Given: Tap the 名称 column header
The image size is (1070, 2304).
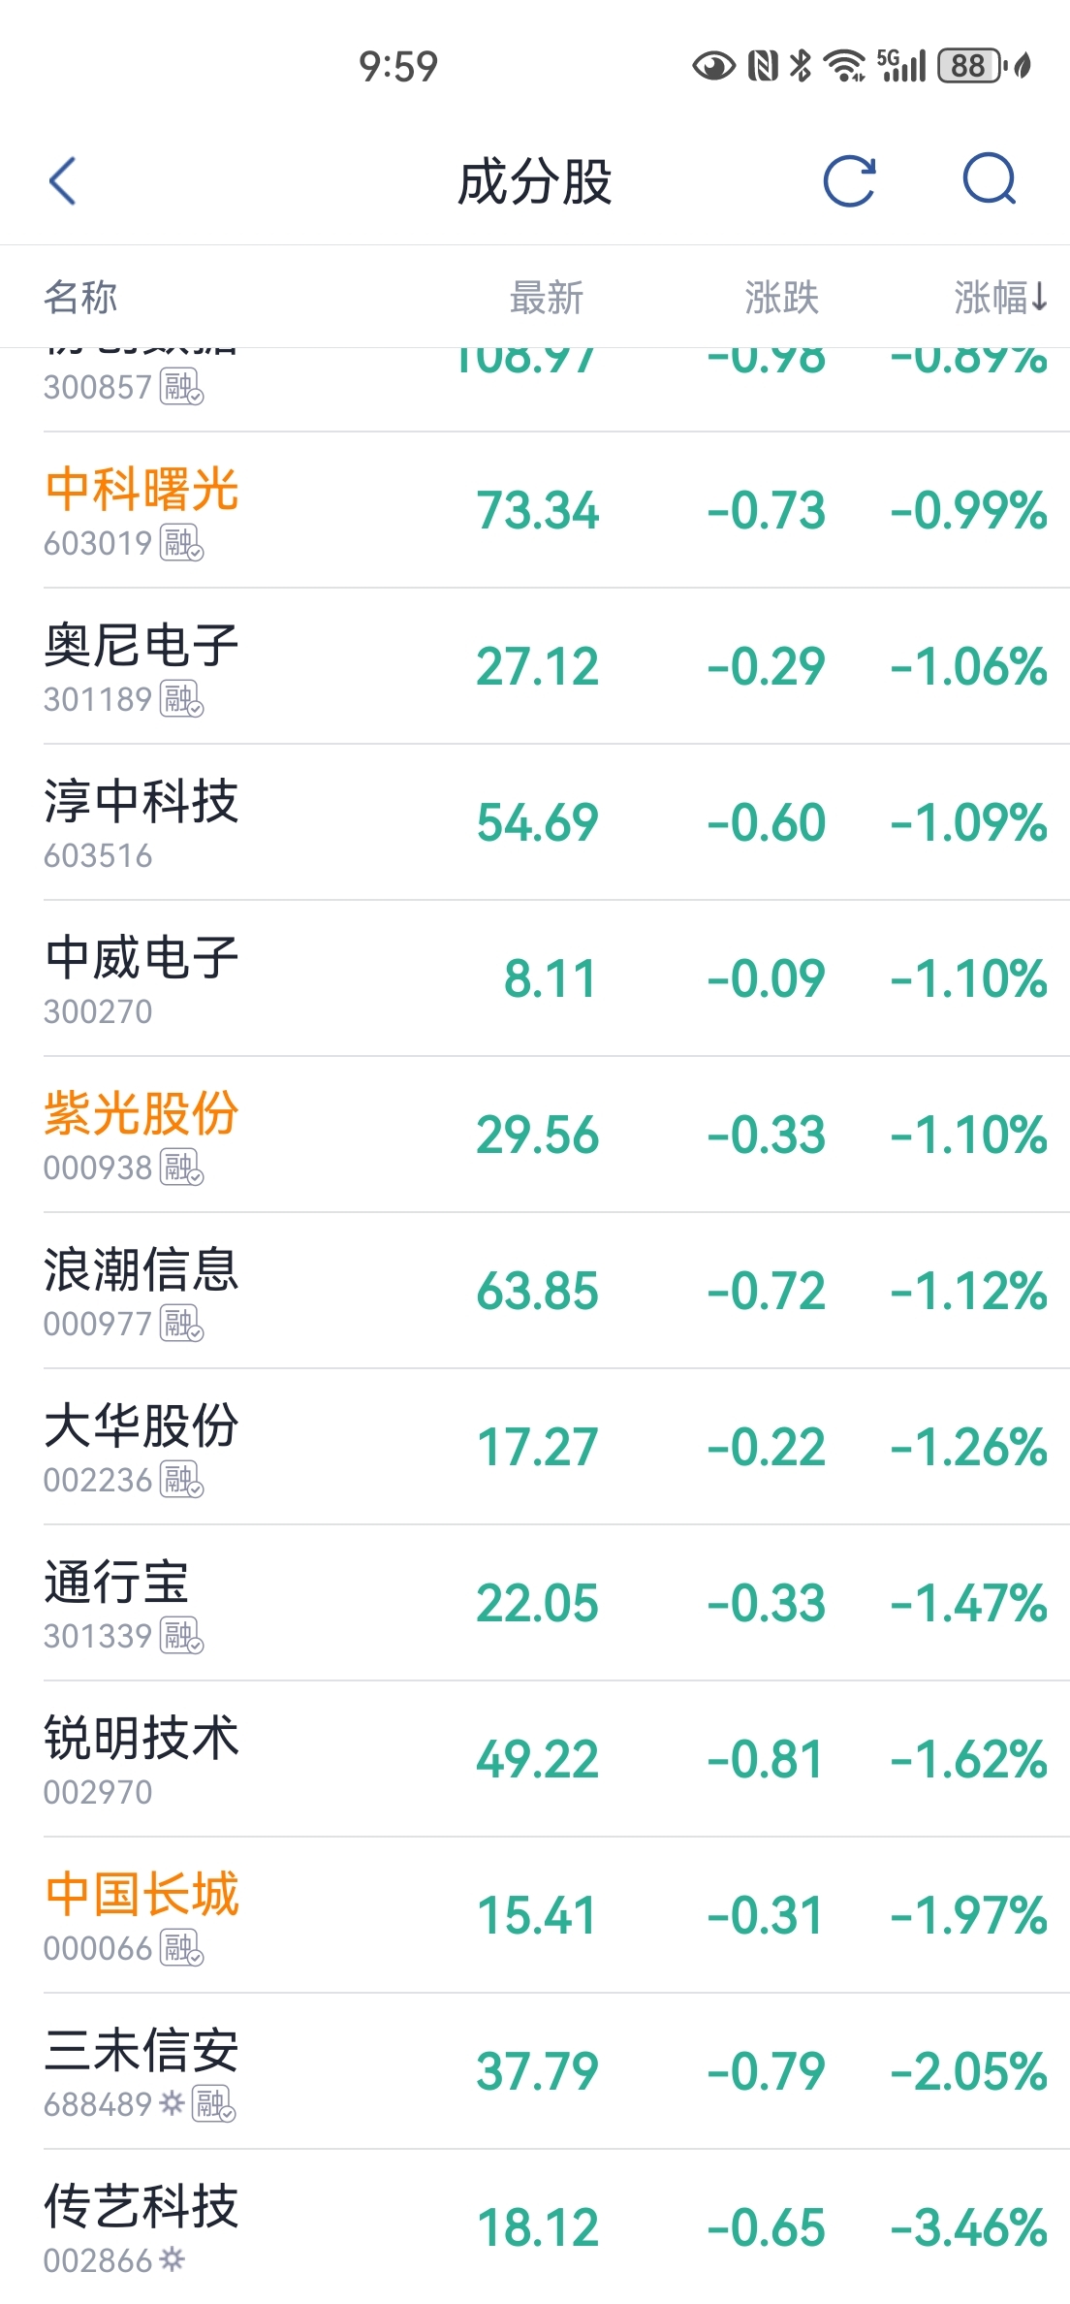Looking at the screenshot, I should [80, 298].
